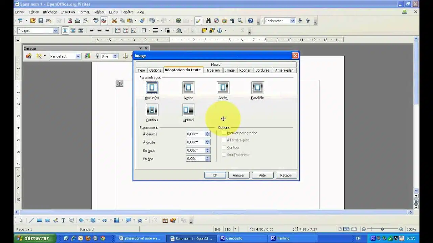Toggle À l'arrière-plan checkbox
Viewport: 433px width, 243px height.
tap(224, 140)
